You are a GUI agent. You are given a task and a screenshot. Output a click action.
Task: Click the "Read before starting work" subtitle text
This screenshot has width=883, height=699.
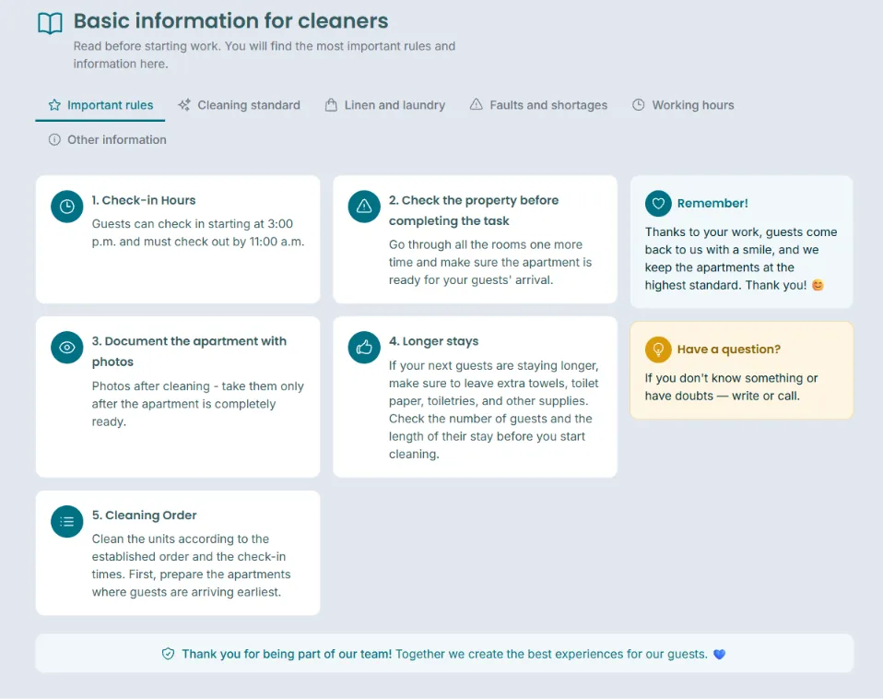coord(265,54)
